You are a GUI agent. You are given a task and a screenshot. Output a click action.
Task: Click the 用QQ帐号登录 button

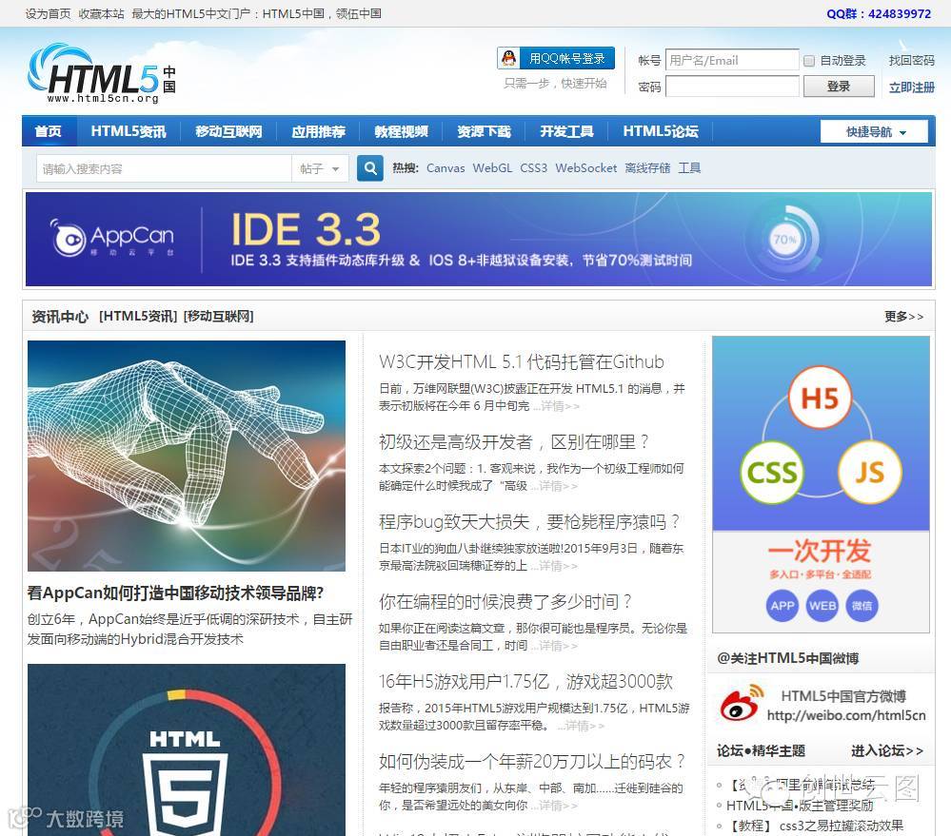tap(556, 58)
